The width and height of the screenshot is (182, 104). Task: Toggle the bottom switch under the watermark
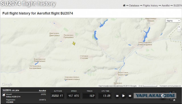(172, 100)
